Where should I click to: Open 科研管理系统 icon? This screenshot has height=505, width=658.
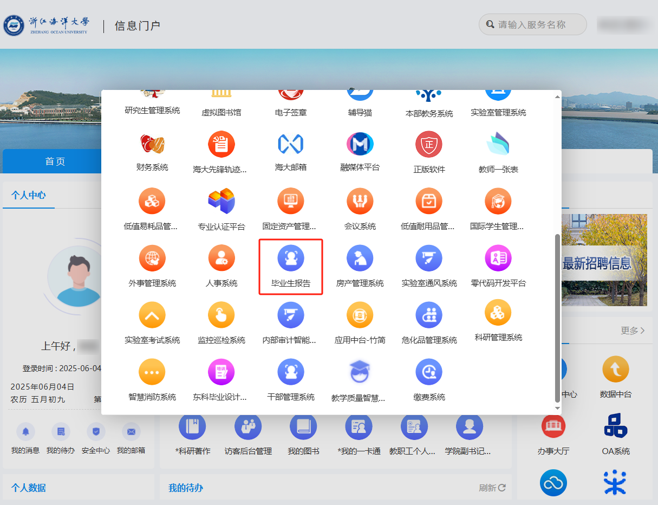point(498,313)
